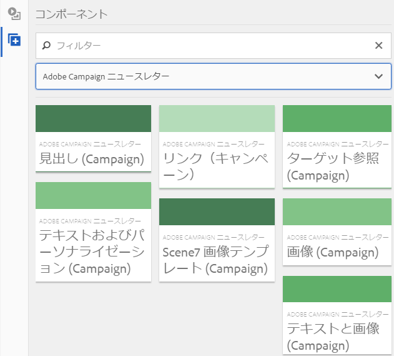Expand the dropdown using the chevron arrow
Viewport: 394px width, 356px height.
click(378, 76)
